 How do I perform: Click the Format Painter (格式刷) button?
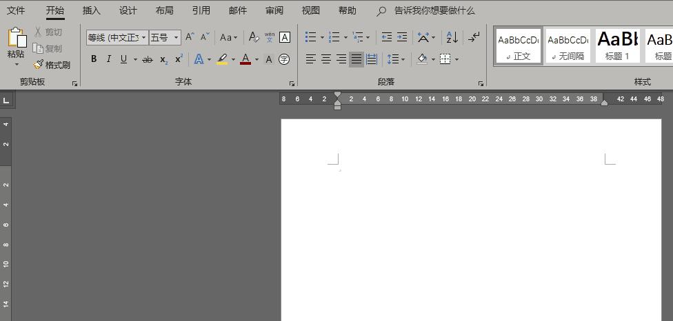click(x=52, y=65)
